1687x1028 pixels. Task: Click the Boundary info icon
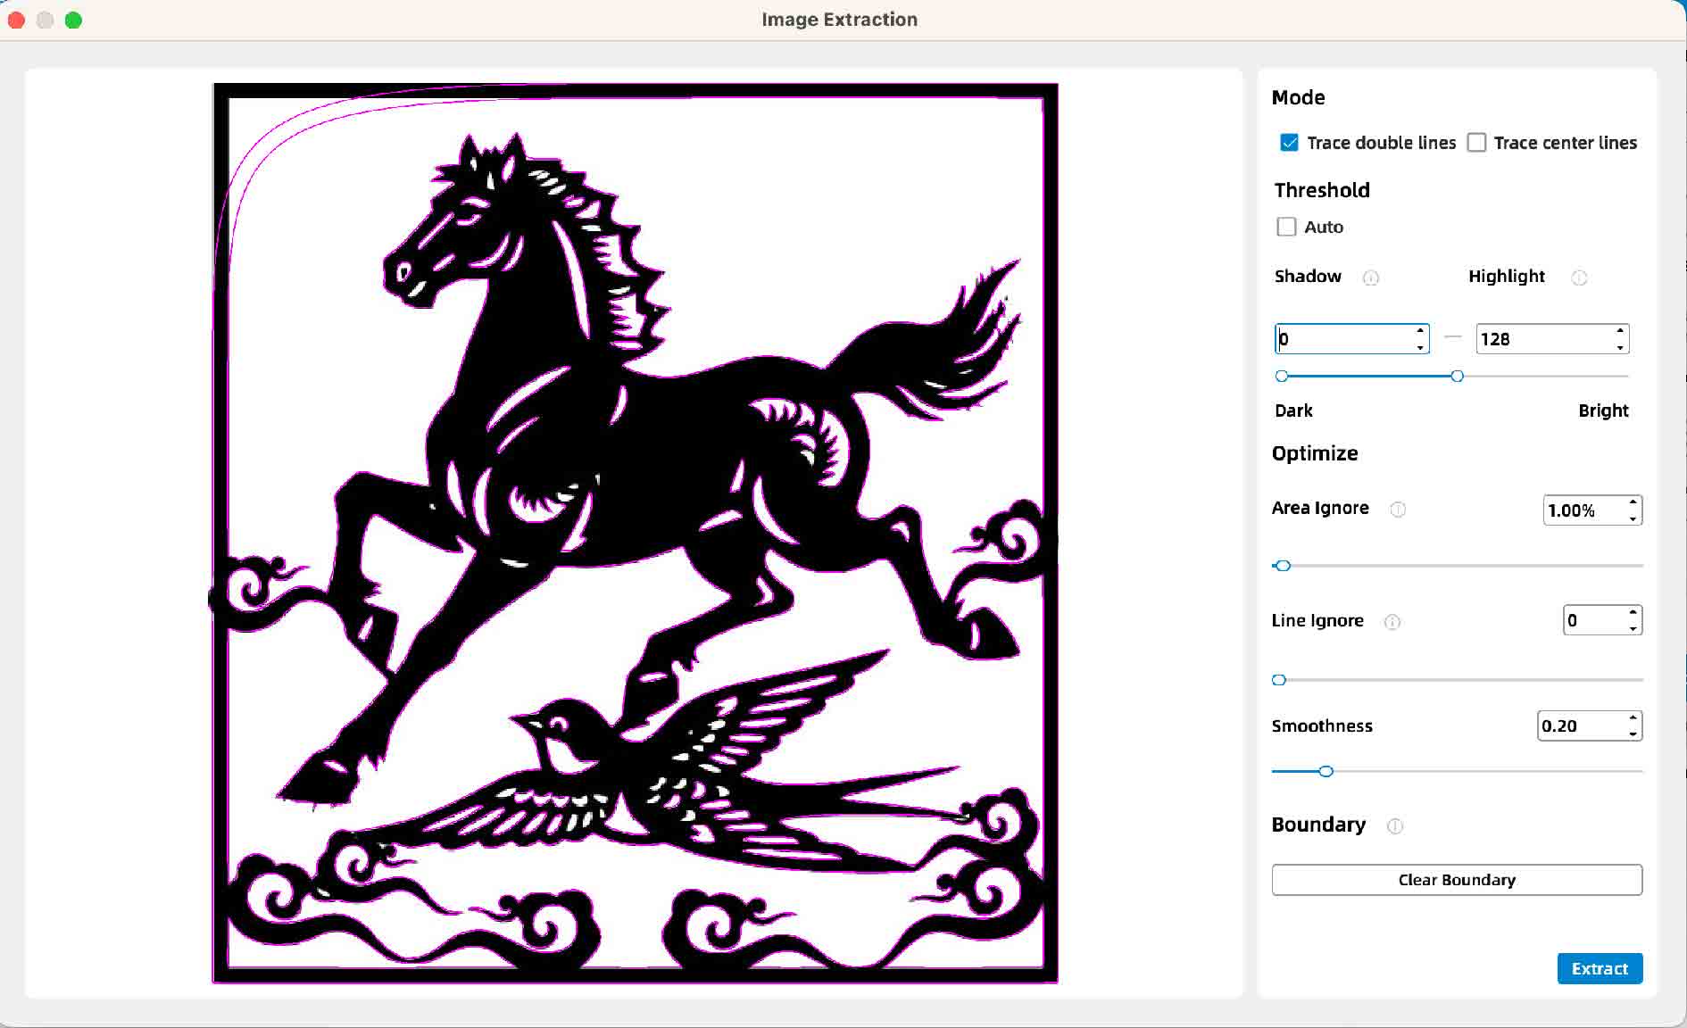1395,826
